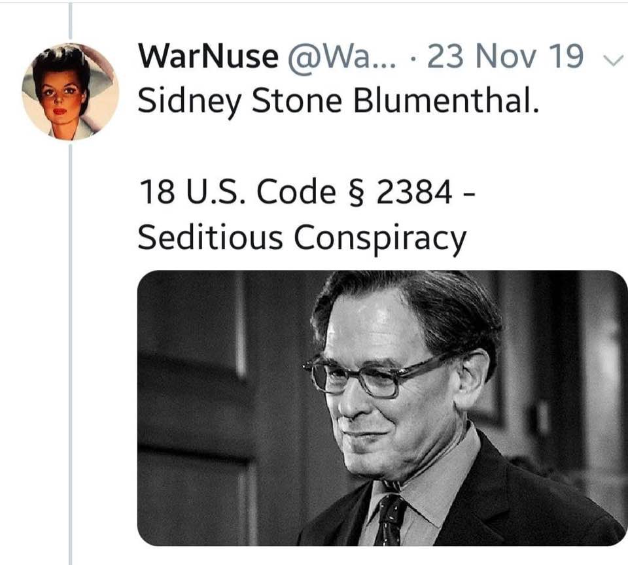Click the necktie in the attached photo
Image resolution: width=628 pixels, height=565 pixels.
tap(391, 519)
